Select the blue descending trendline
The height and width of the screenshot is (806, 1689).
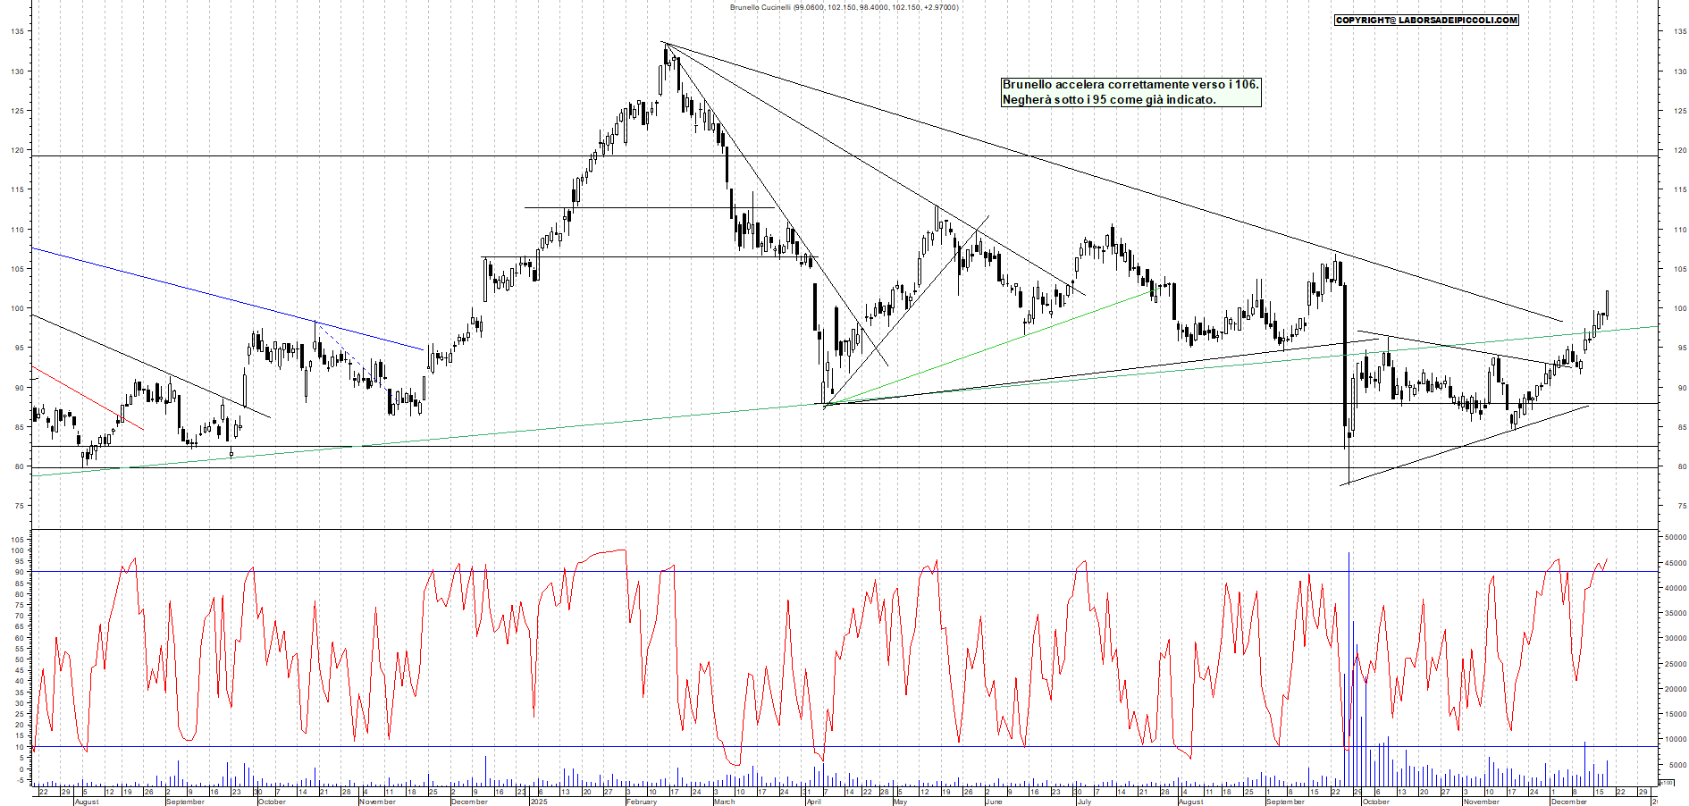pyautogui.click(x=223, y=298)
